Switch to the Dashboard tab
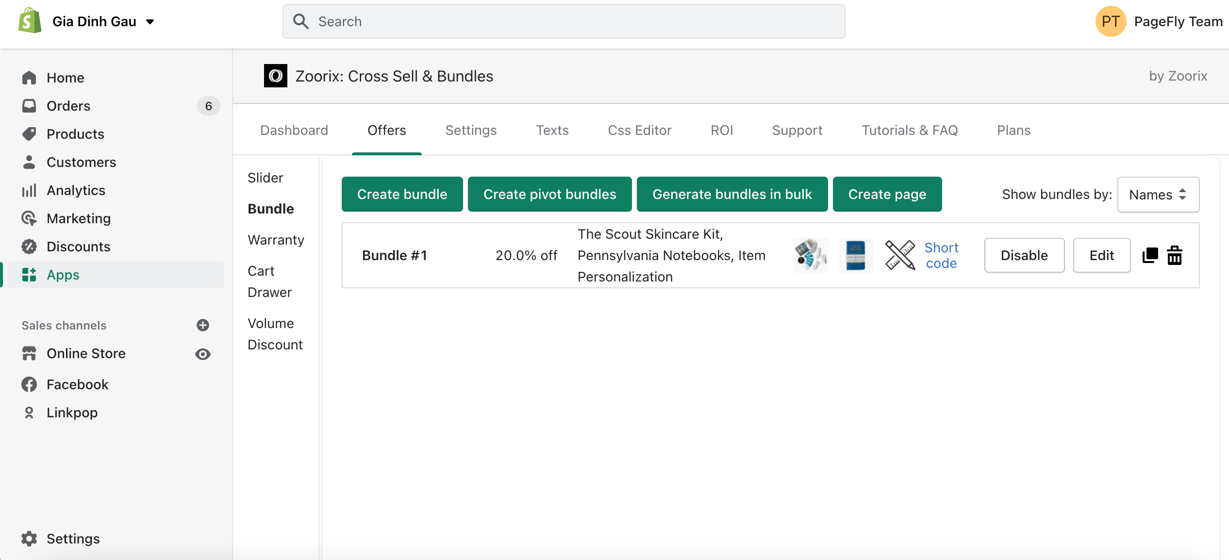The image size is (1229, 560). [294, 130]
